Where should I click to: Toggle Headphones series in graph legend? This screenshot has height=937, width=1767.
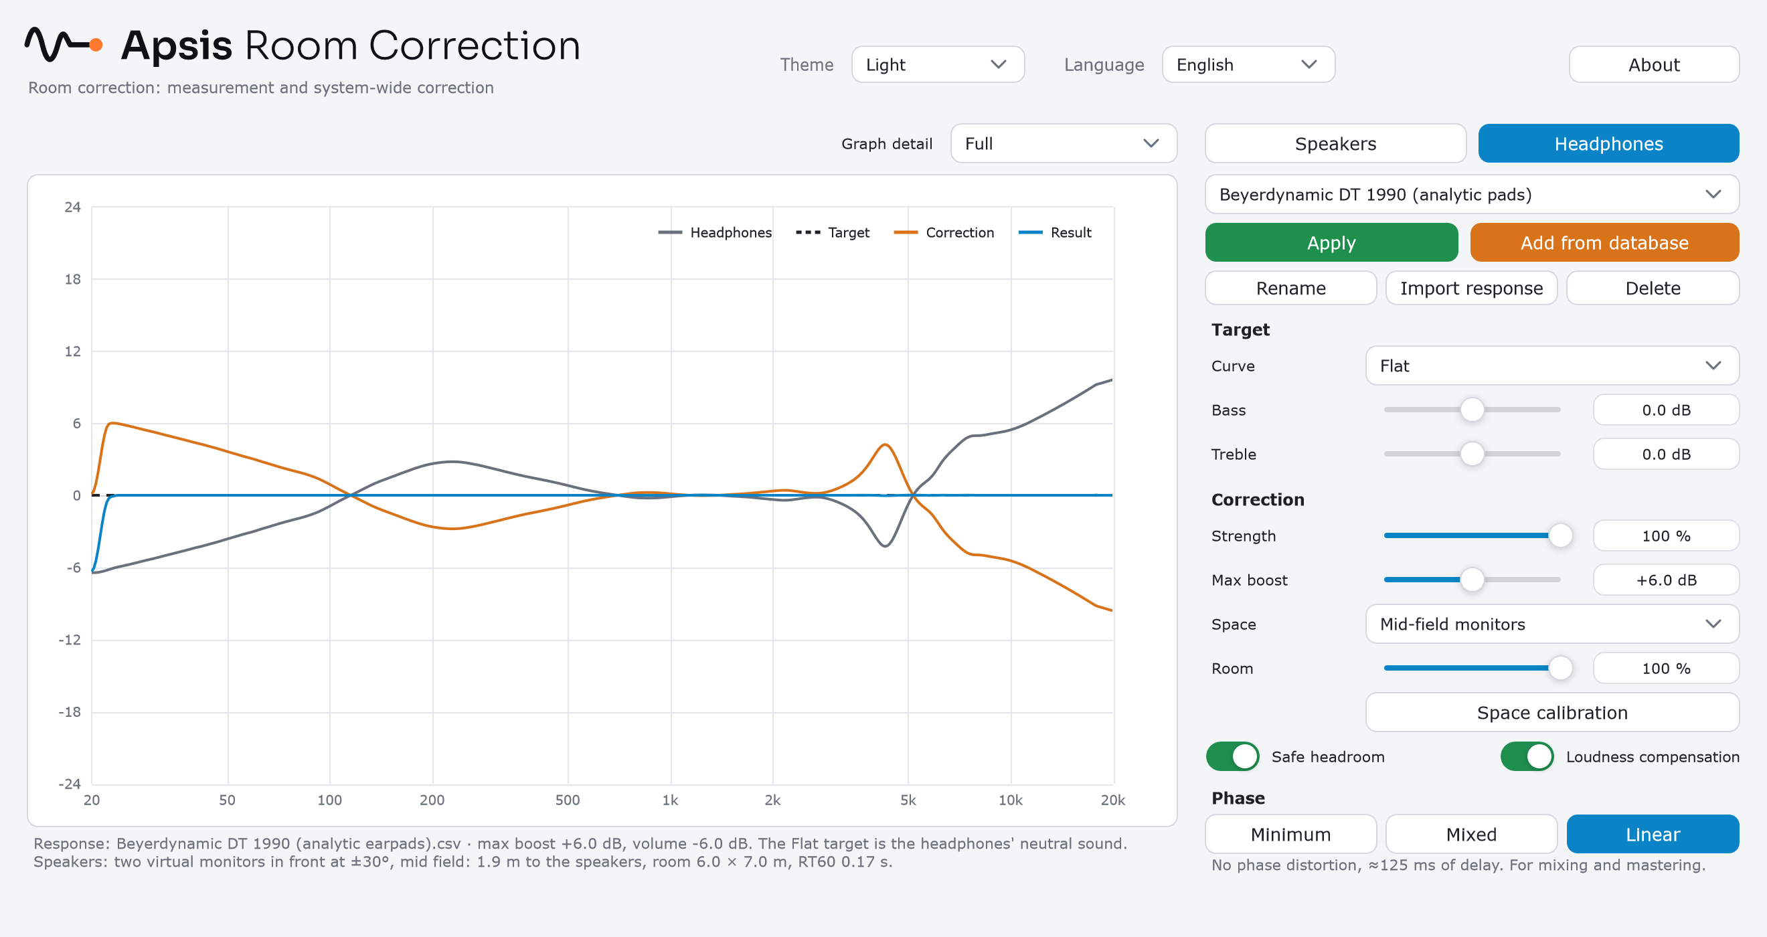click(x=715, y=232)
